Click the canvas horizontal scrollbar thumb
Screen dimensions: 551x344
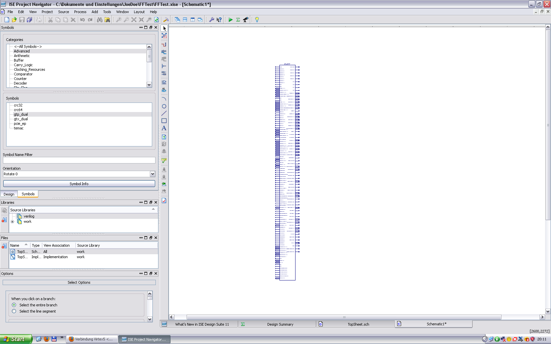[x=344, y=317]
